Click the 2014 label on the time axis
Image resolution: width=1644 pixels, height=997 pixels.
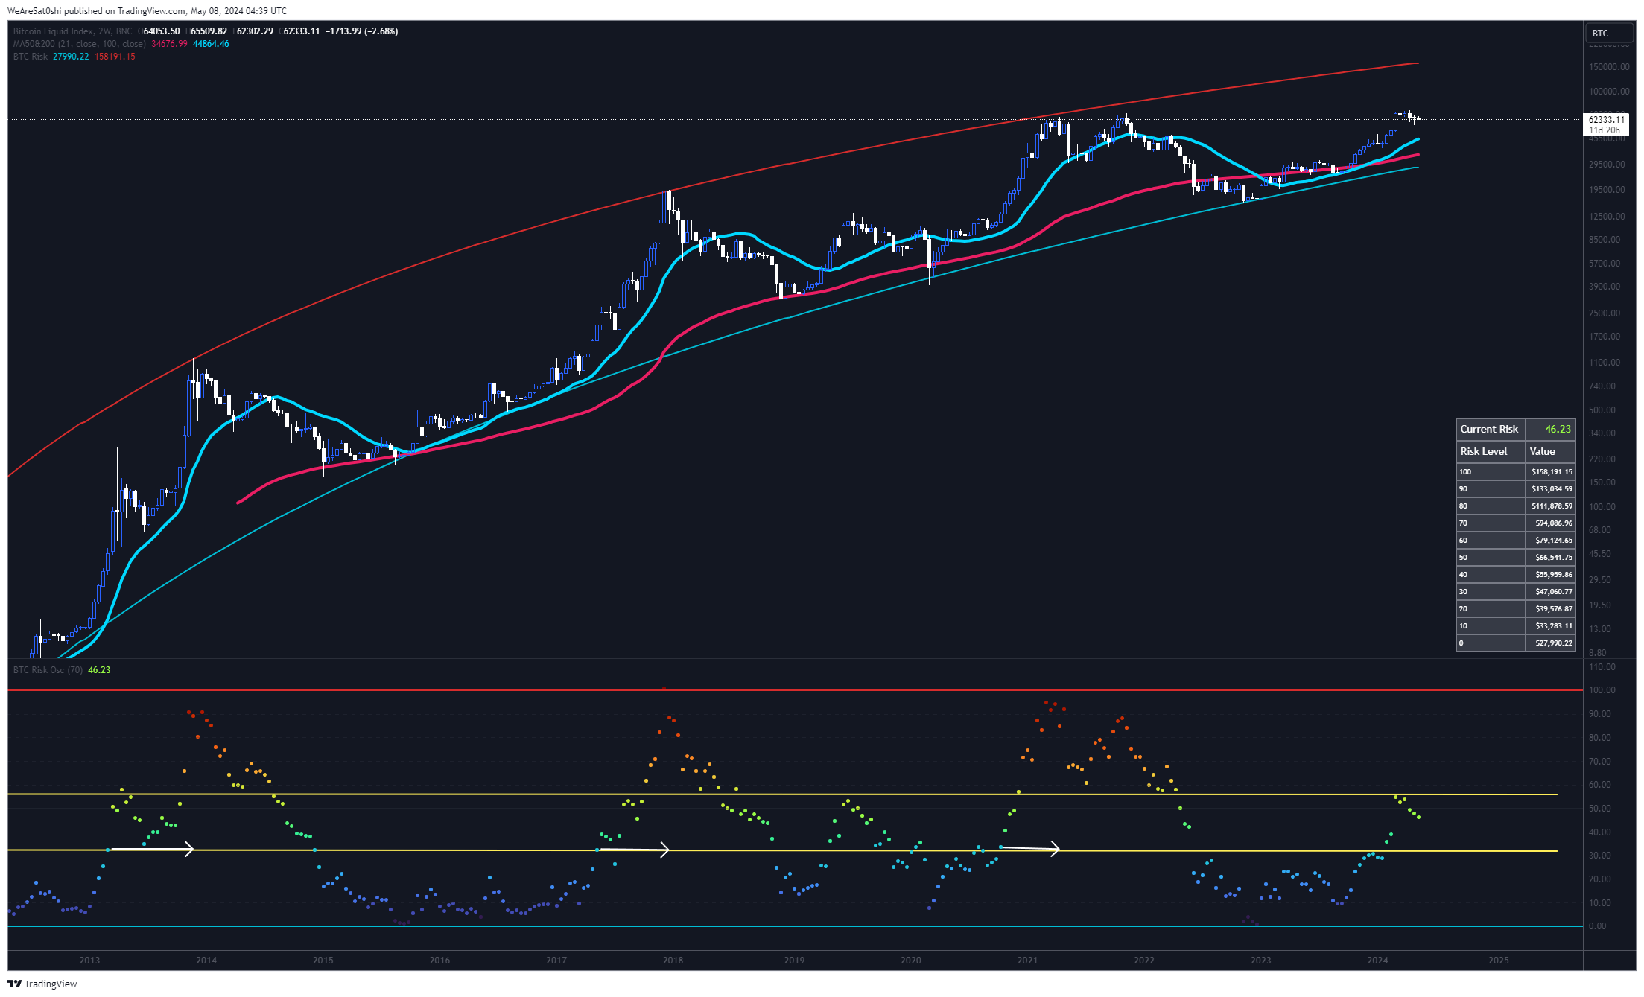pos(206,961)
